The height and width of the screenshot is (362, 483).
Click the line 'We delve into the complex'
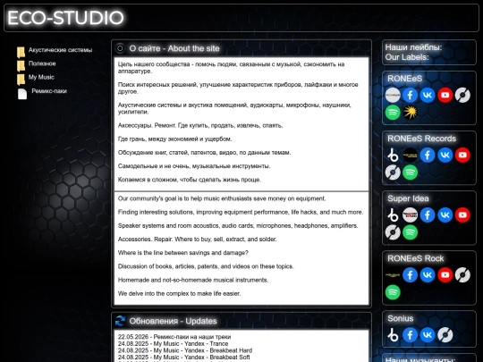[179, 293]
